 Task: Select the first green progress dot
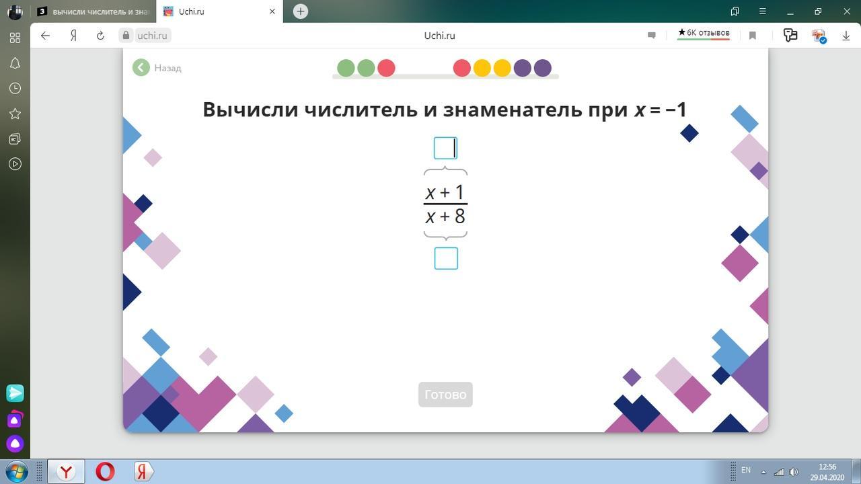pyautogui.click(x=346, y=68)
